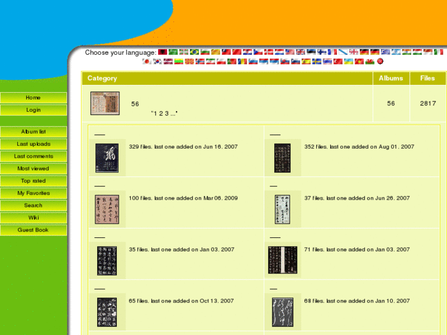Open album thumbnail with 352 files
Screen dimensions: 447x335
click(x=282, y=158)
